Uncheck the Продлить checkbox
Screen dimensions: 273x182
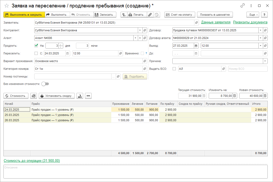coord(36,46)
